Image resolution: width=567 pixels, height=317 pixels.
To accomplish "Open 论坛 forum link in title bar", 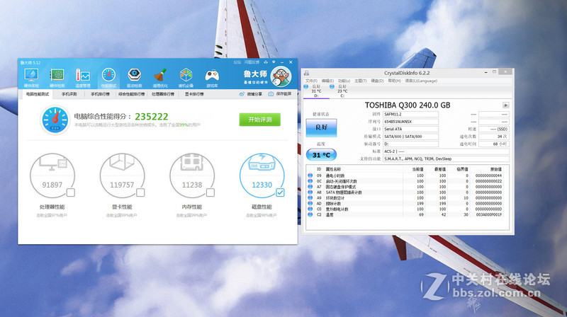I will [x=237, y=62].
